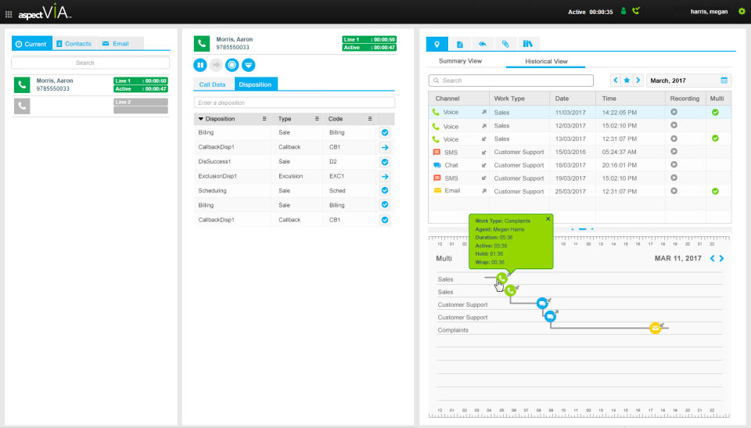The width and height of the screenshot is (751, 428).
Task: Check the last CallbackDisp1 row
Action: (x=385, y=220)
